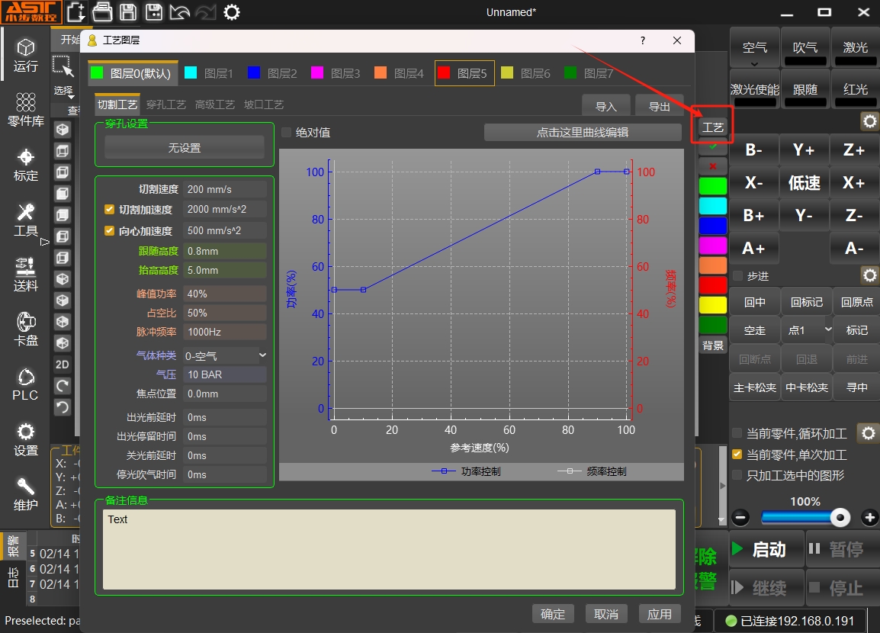Go to 标定 calibration in sidebar
880x633 pixels.
26,165
